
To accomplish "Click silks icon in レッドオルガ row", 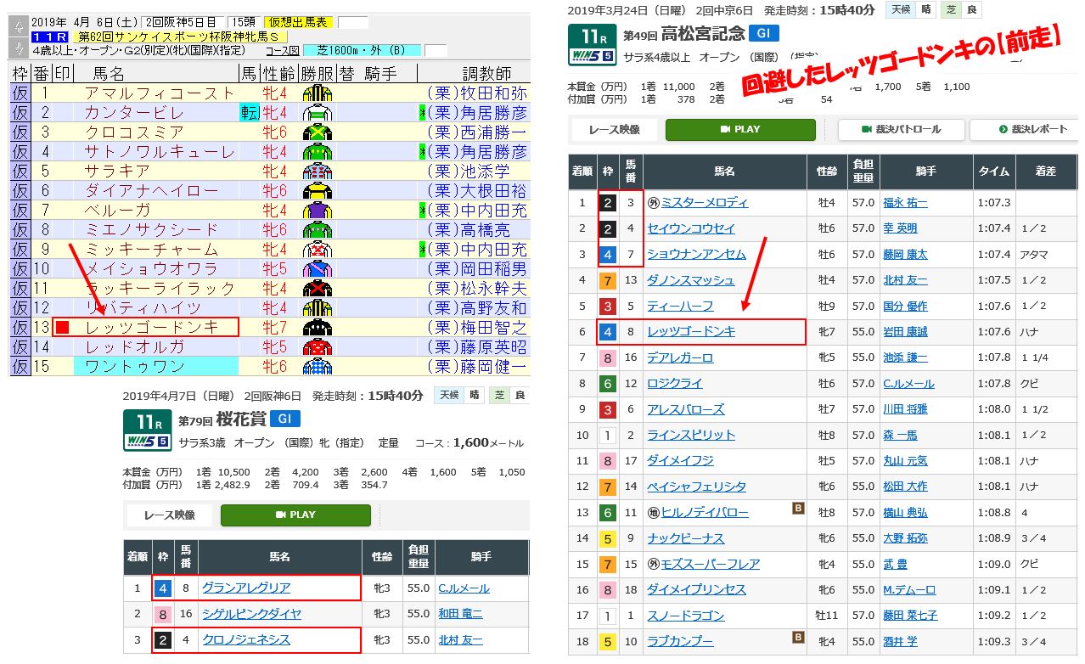I will (x=317, y=347).
